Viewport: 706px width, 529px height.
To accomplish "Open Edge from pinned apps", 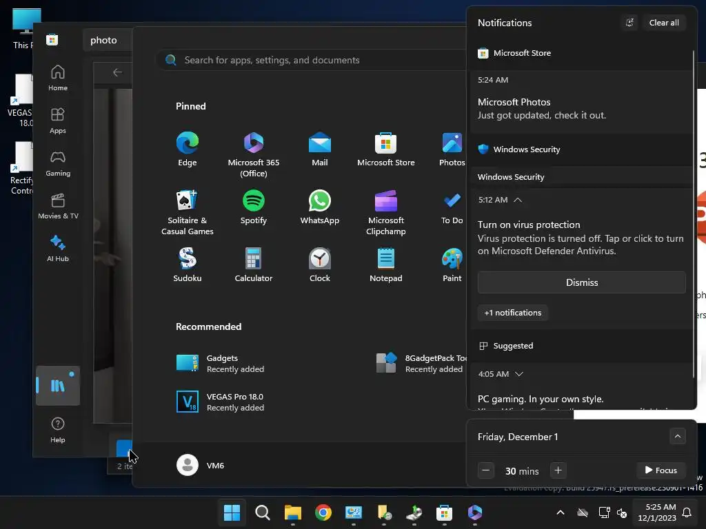I will pos(188,149).
